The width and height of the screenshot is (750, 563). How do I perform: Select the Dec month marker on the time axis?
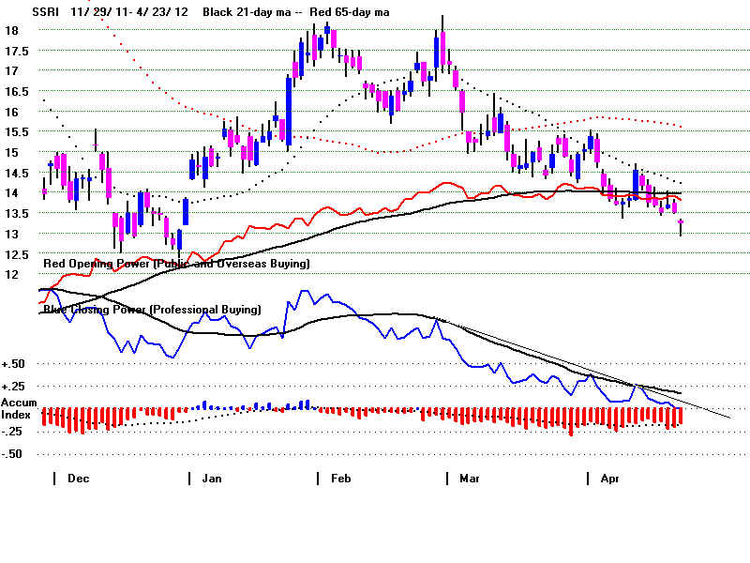coord(79,479)
